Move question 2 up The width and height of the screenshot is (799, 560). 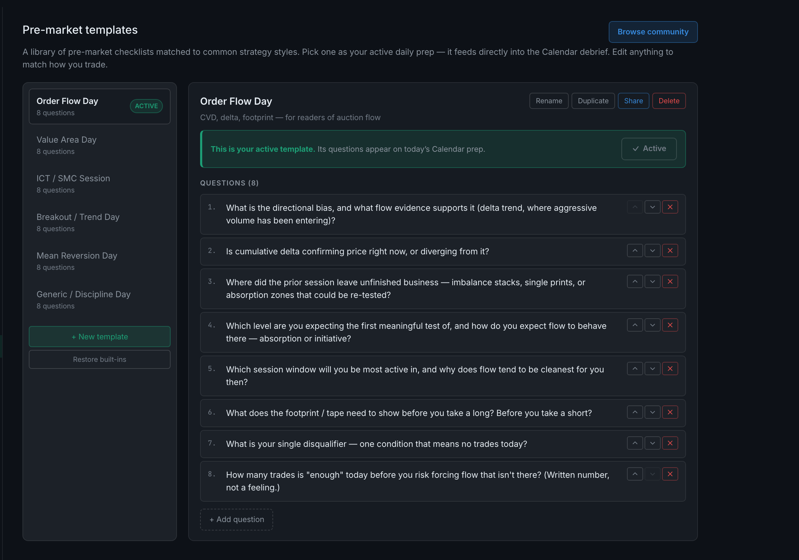point(635,250)
